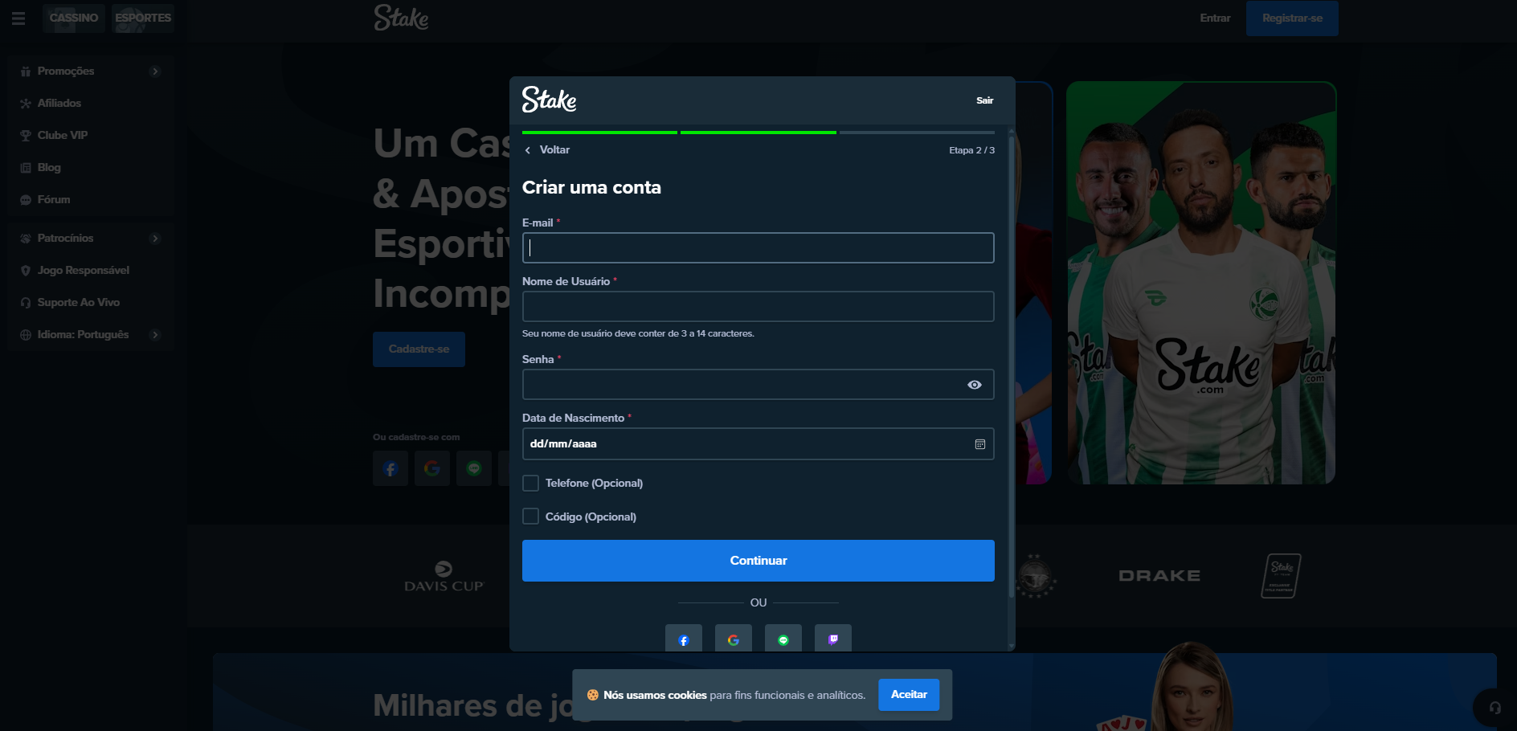Click the Stake logo in the signup modal

[550, 100]
